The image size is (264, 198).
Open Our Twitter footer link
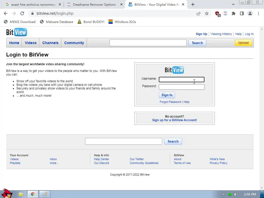coord(137,159)
